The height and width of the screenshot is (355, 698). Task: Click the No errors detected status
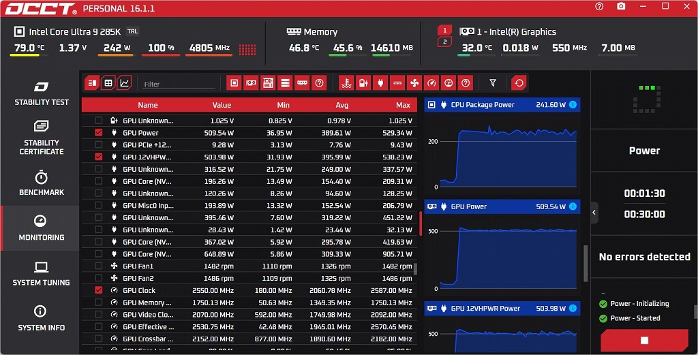644,257
